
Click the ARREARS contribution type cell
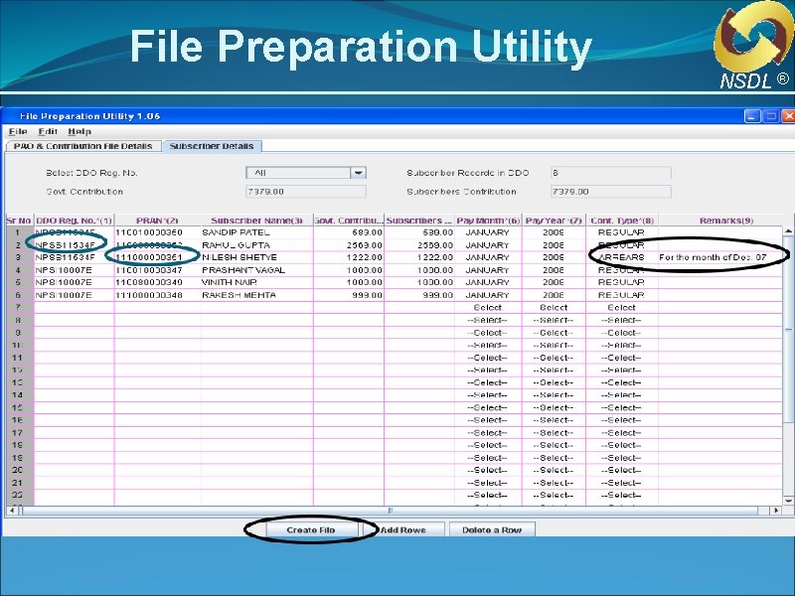tap(622, 257)
